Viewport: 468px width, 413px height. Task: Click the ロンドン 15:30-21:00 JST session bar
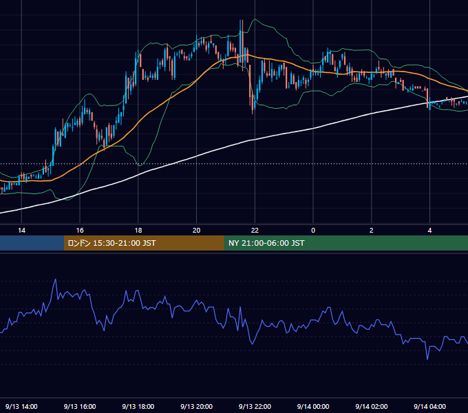144,243
